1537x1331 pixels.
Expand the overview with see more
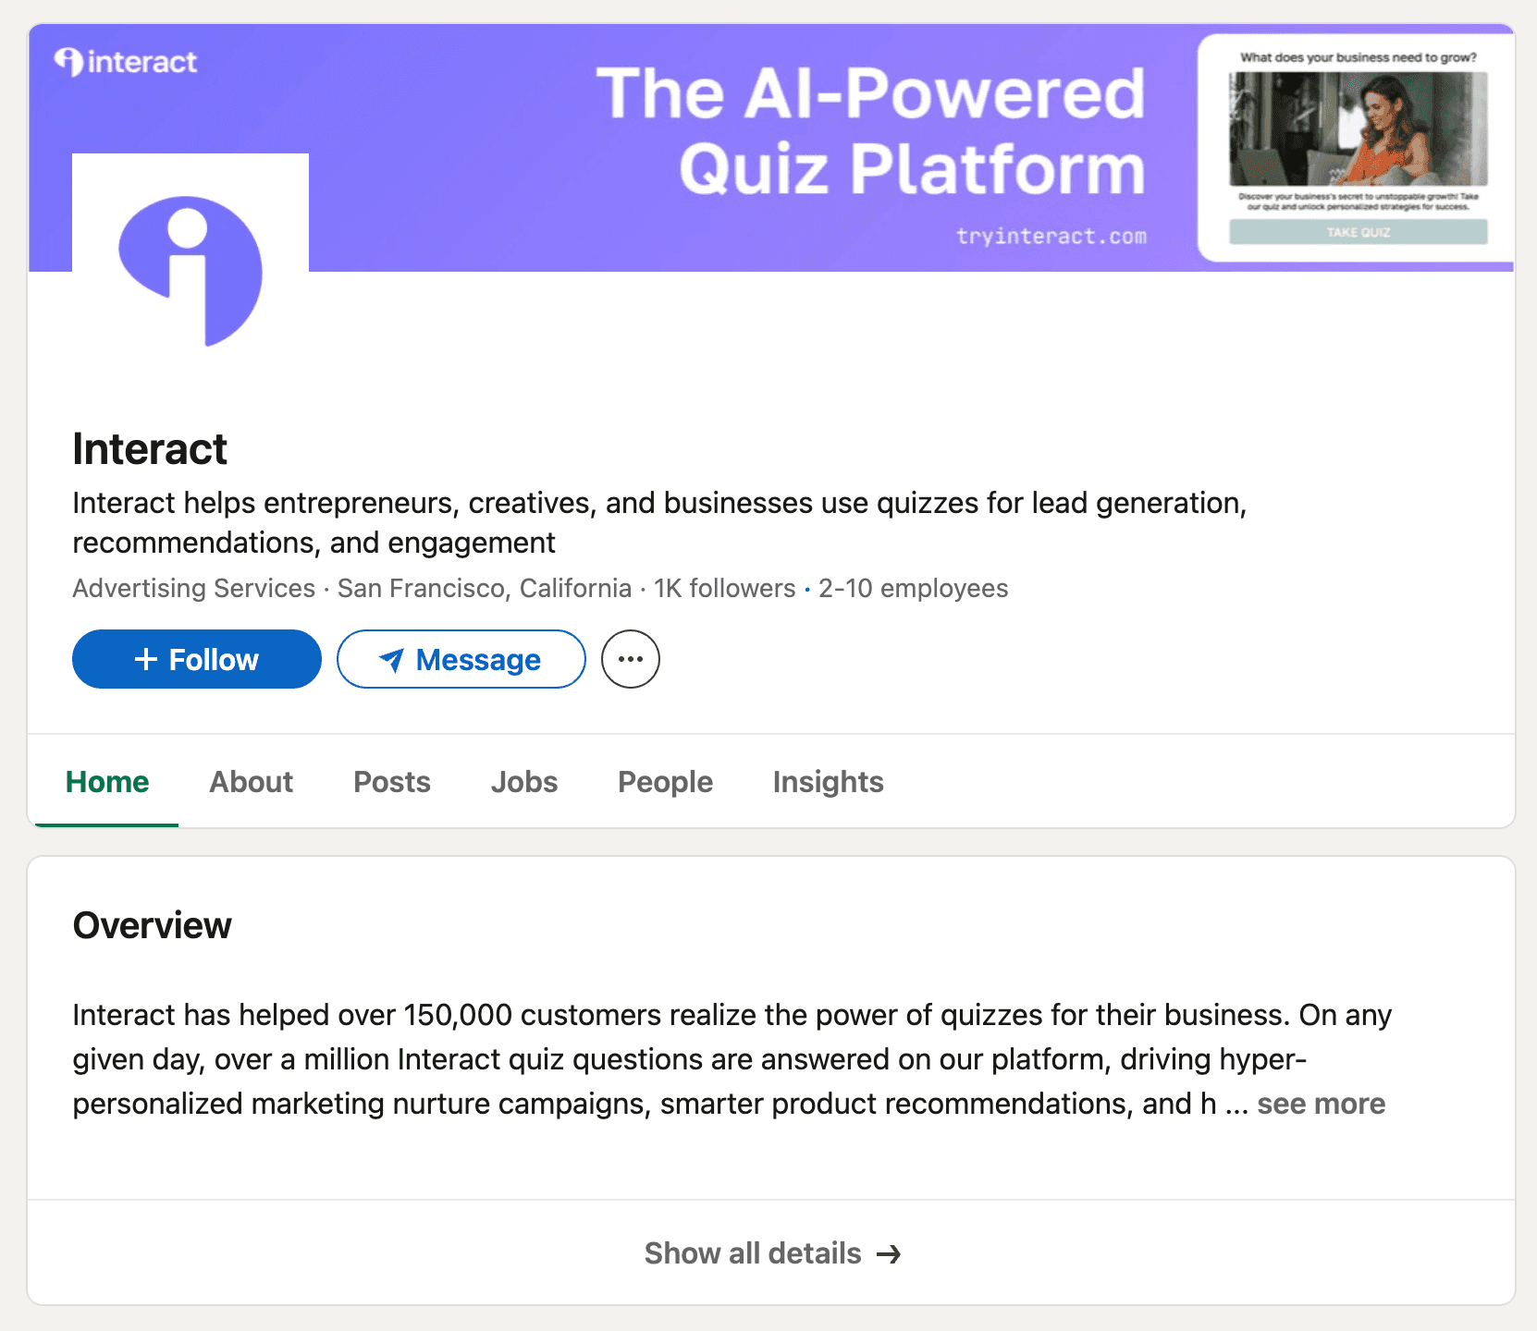(1321, 1104)
